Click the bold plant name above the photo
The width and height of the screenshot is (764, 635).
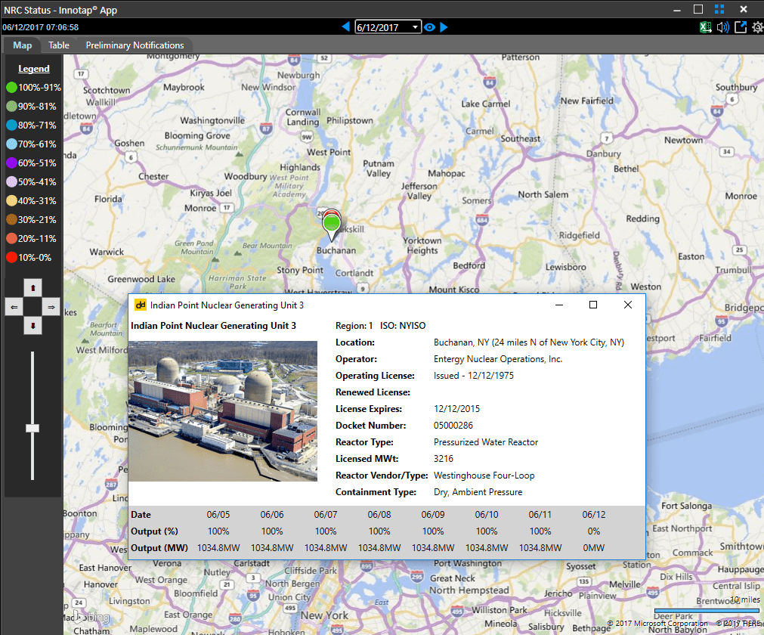pyautogui.click(x=213, y=326)
